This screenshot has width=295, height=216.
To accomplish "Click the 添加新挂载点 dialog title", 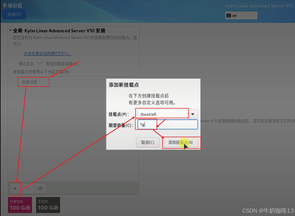I will coord(124,85).
